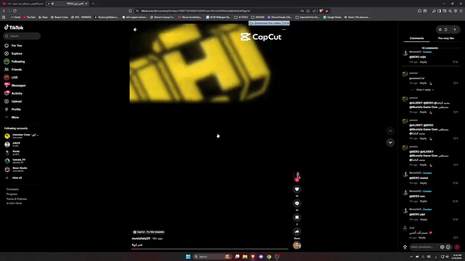
Task: Close the download video overlay bar
Action: 288,23
